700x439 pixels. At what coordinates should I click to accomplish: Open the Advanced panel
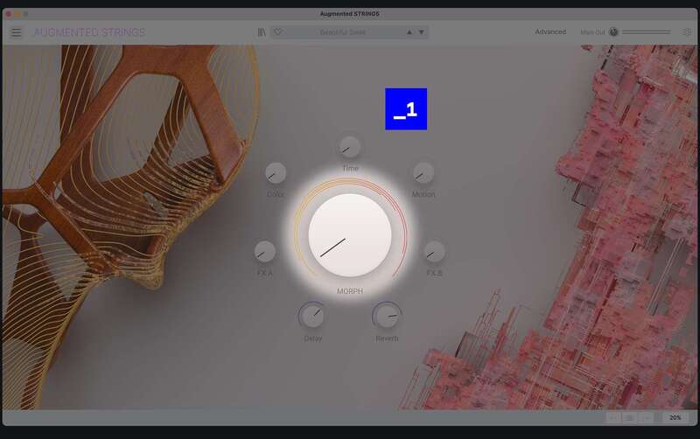click(x=550, y=32)
